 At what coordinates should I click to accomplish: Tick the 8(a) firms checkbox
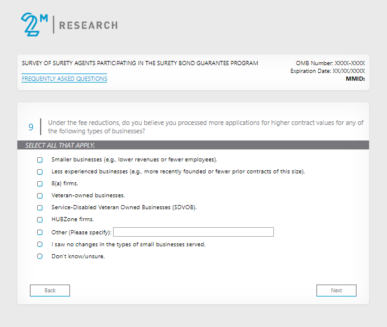(x=40, y=184)
